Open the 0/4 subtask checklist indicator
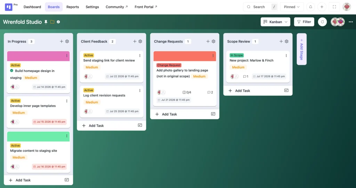Image resolution: width=356 pixels, height=188 pixels. pyautogui.click(x=187, y=92)
